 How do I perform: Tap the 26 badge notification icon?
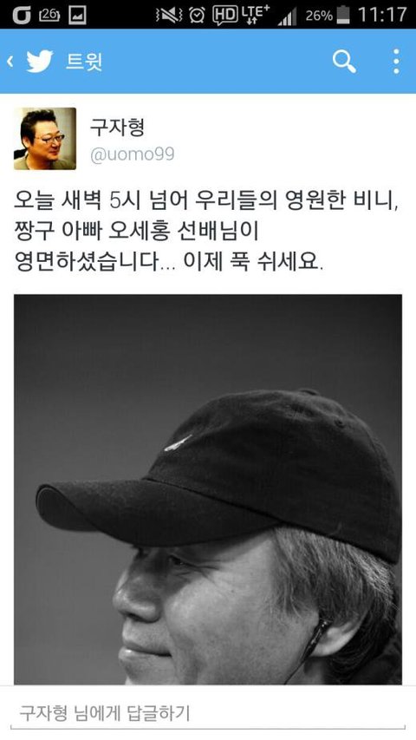[x=49, y=15]
